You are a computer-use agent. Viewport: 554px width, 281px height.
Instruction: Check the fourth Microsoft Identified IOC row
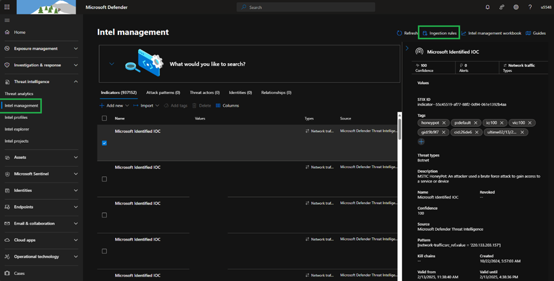click(x=104, y=251)
